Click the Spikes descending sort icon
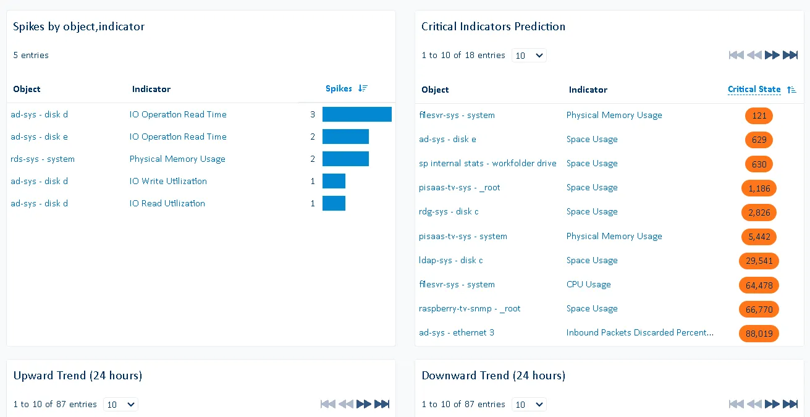The height and width of the screenshot is (417, 810). pyautogui.click(x=363, y=88)
